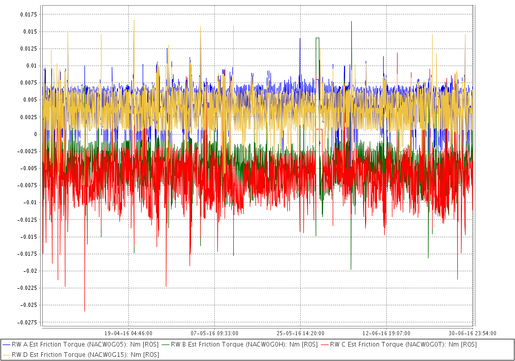Click the -0.02 y-axis value
This screenshot has height=361, width=515.
(30, 271)
